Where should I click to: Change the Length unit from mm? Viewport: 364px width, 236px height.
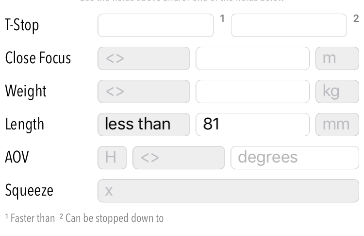[x=337, y=125]
